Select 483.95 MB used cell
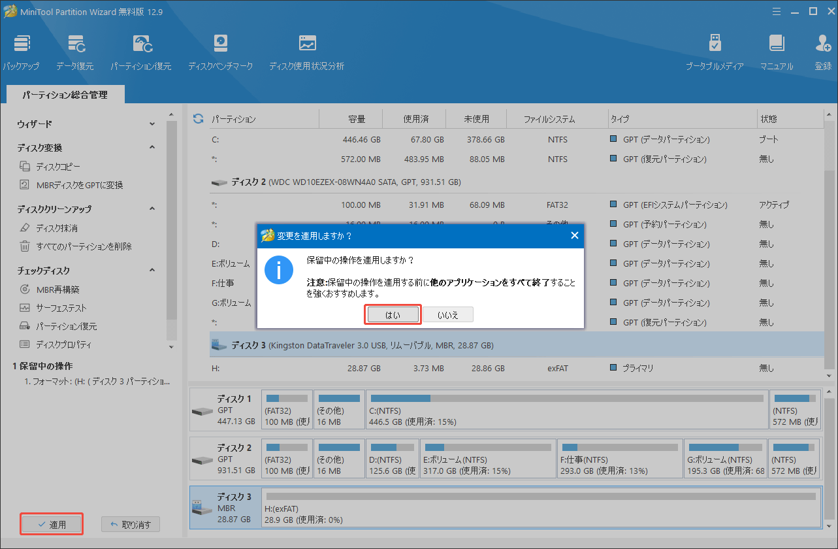 pyautogui.click(x=423, y=159)
